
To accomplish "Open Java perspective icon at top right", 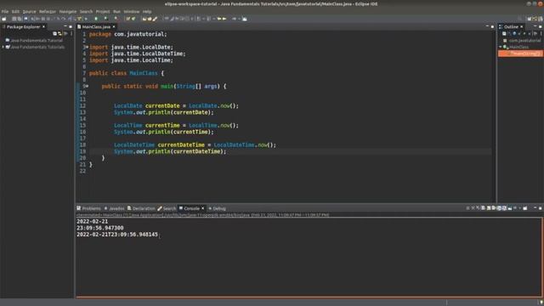I will pyautogui.click(x=535, y=19).
